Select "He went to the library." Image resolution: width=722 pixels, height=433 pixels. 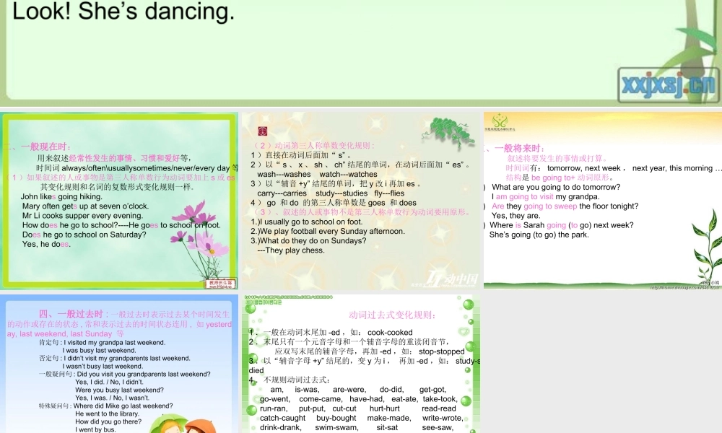pos(108,414)
